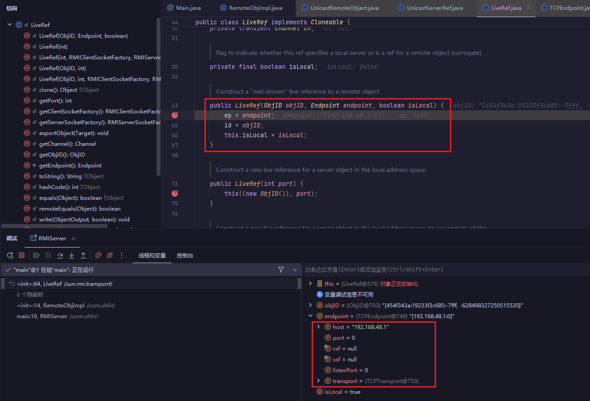590x401 pixels.
Task: Click the structure panel horizontal scrollbar
Action: [54, 226]
